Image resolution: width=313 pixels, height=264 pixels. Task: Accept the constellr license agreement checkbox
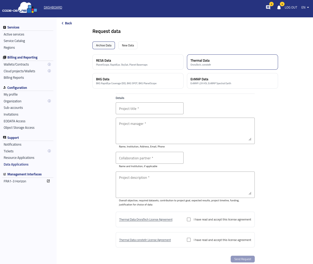(189, 240)
